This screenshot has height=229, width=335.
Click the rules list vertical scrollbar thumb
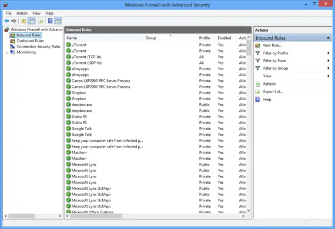click(x=249, y=47)
